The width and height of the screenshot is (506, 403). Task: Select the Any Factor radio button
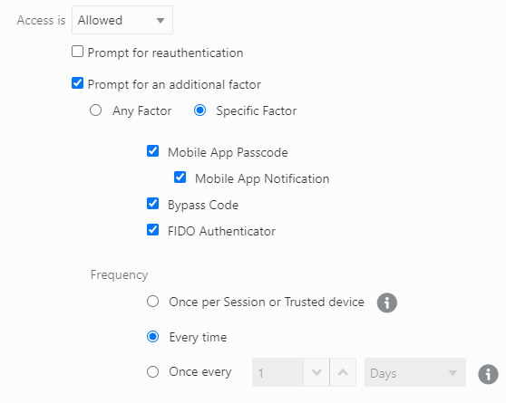coord(95,110)
